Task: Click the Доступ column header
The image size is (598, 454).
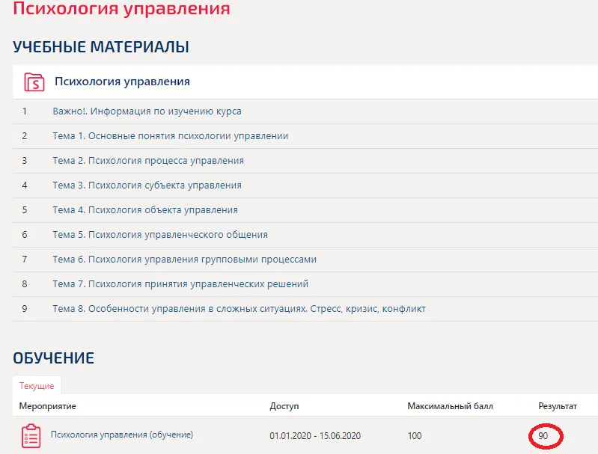Action: tap(284, 406)
